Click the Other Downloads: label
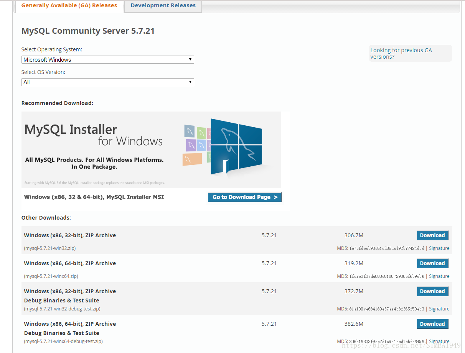 46,218
